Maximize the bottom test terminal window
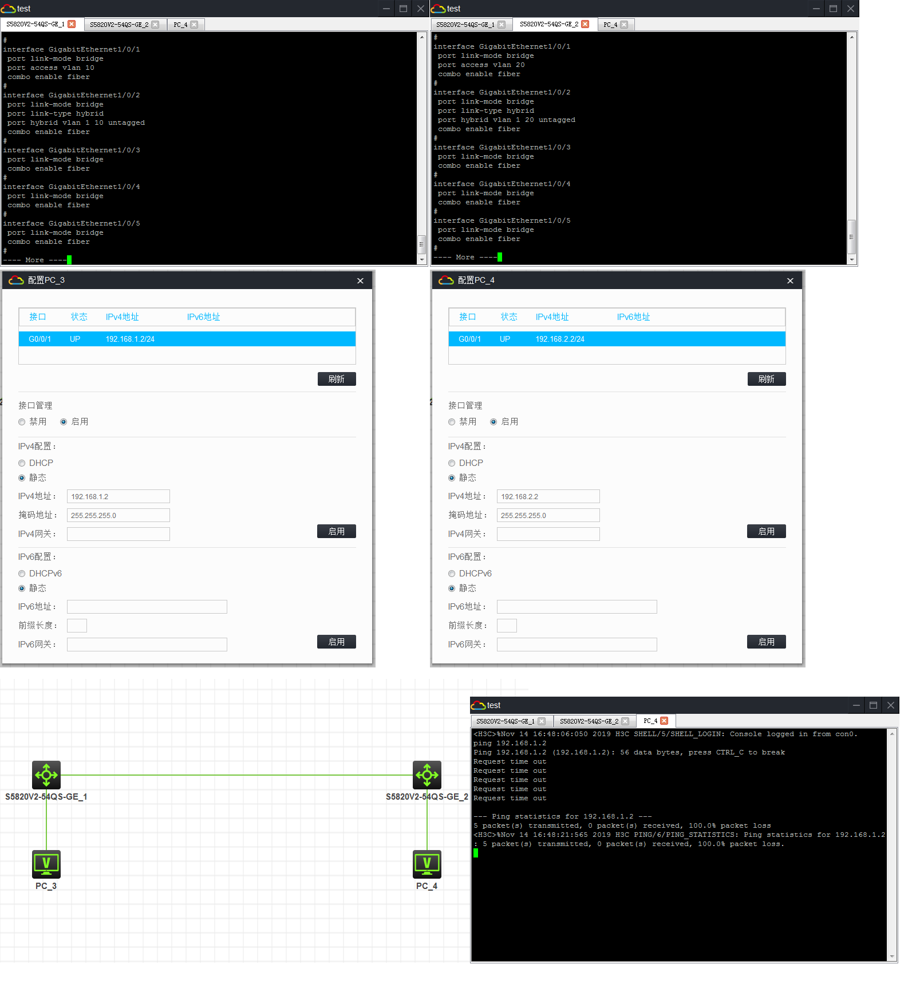The height and width of the screenshot is (988, 916). click(x=873, y=705)
